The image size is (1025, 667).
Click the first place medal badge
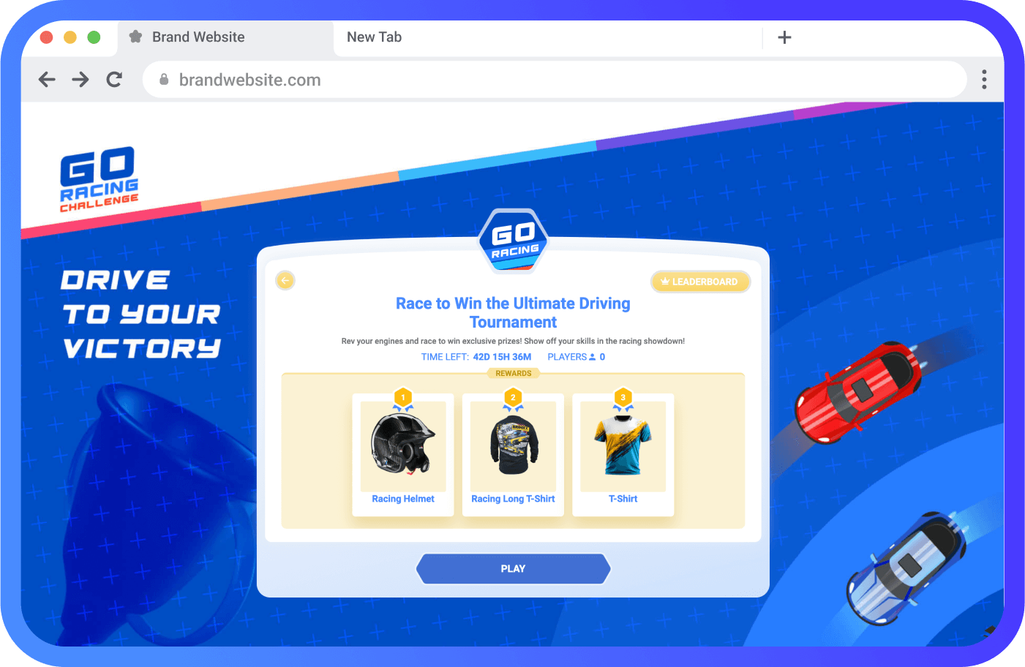tap(403, 399)
